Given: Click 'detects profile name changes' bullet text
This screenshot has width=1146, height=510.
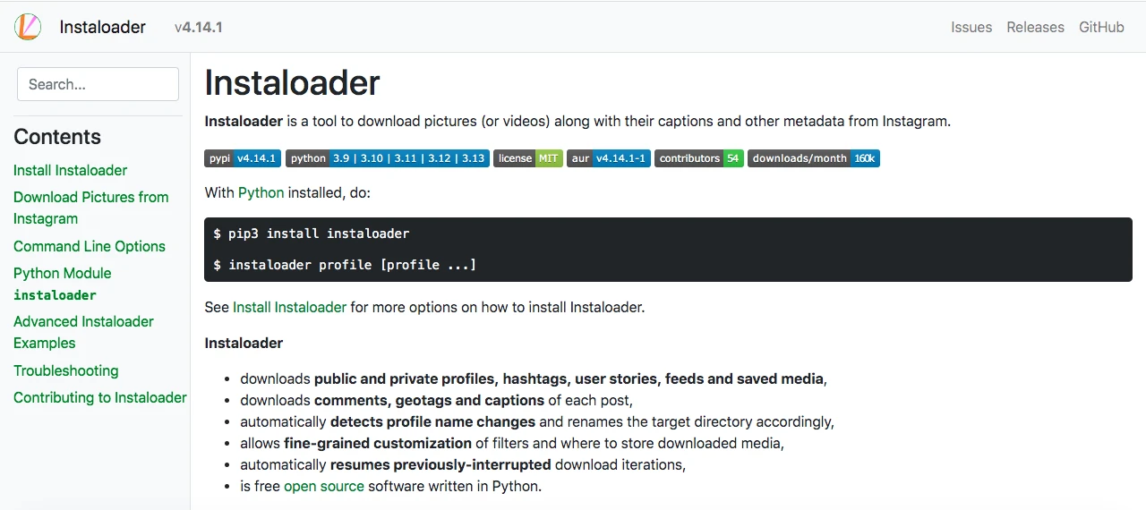Looking at the screenshot, I should (432, 421).
